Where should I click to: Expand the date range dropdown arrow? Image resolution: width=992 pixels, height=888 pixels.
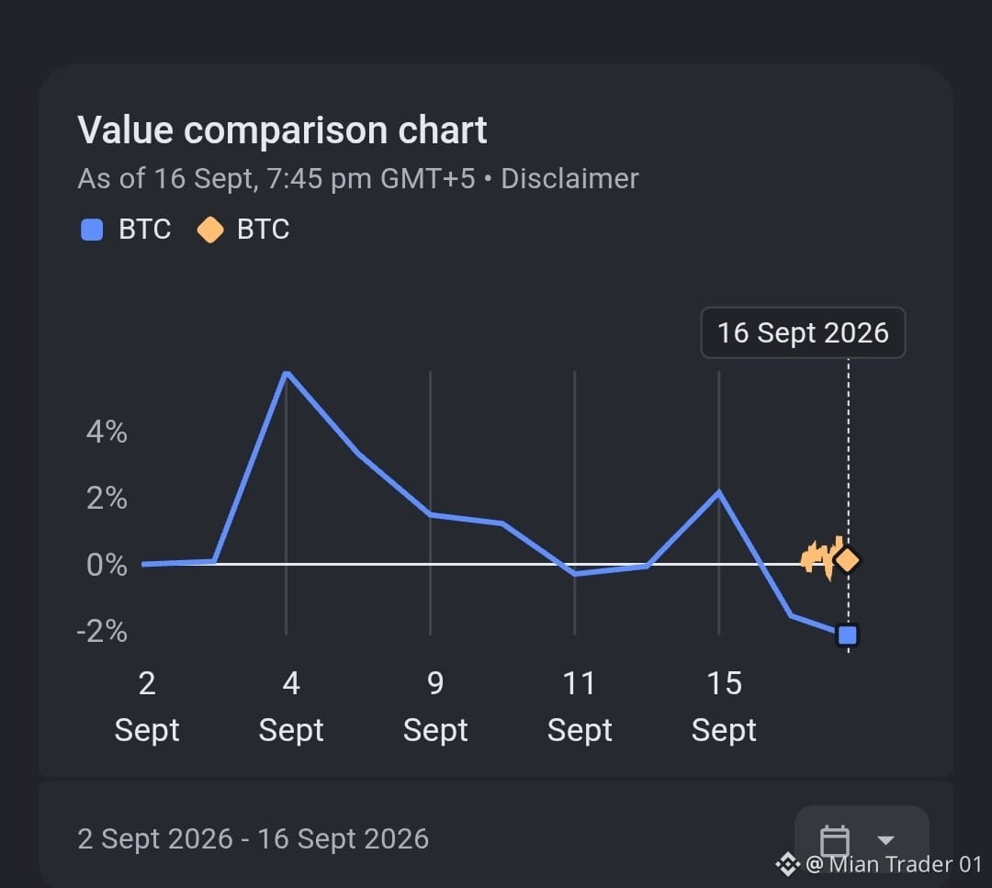tap(885, 840)
